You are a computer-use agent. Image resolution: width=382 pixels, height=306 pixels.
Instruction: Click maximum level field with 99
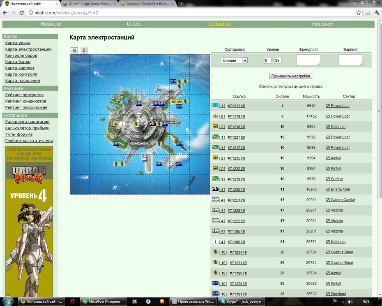pyautogui.click(x=278, y=60)
